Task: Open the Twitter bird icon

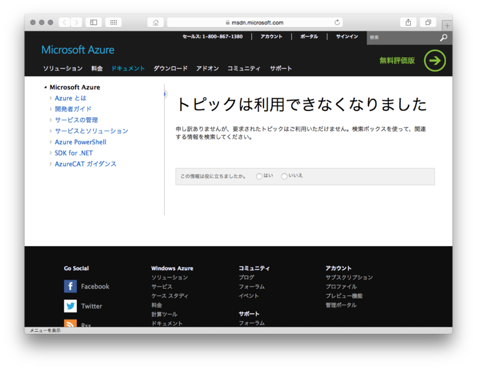Action: tap(70, 306)
